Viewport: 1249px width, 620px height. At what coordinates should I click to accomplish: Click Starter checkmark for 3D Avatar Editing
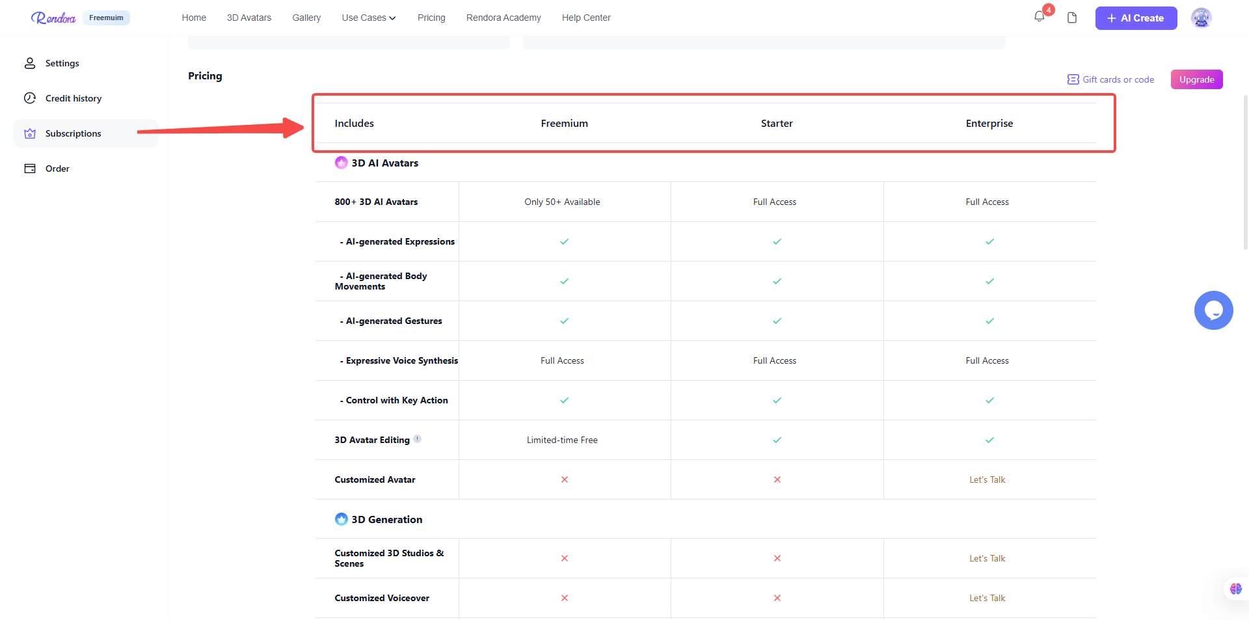point(777,440)
